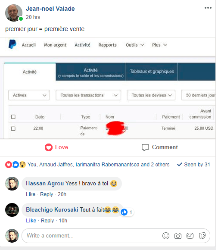Reply to Hassan Agrou's comment
Screen dimensions: 218x250
[47, 194]
